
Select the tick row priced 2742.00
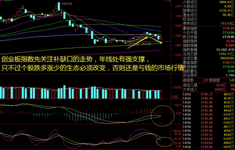[209, 106]
